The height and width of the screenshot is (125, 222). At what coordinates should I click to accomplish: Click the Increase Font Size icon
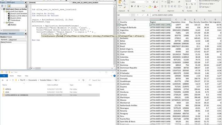click(154, 2)
